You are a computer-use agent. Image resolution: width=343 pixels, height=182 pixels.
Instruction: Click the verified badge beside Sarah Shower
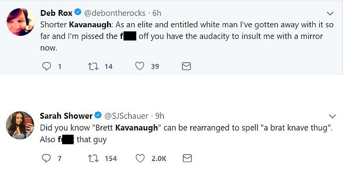coord(98,116)
